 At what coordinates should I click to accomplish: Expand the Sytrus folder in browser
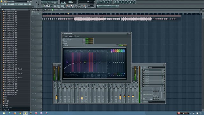[x=6, y=105]
